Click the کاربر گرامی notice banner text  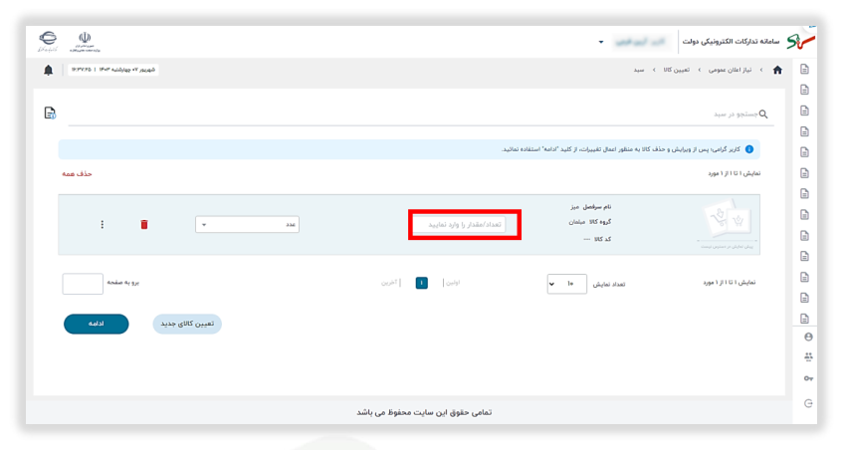click(621, 149)
